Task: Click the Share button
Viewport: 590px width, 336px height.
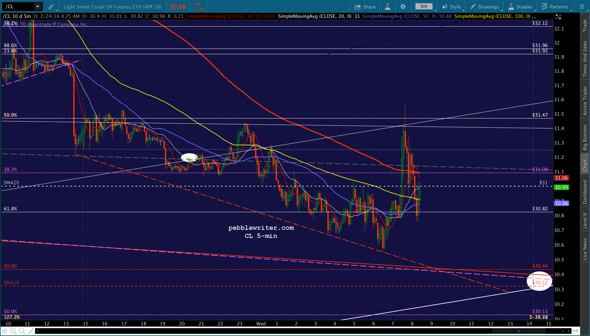Action: tap(365, 7)
